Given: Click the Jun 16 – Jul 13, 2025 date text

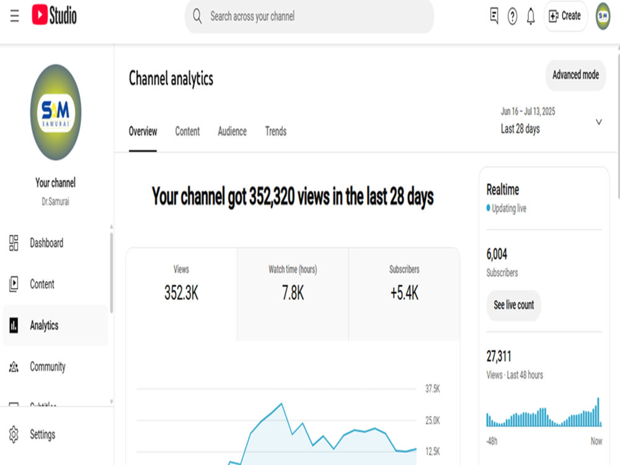Looking at the screenshot, I should pos(528,112).
